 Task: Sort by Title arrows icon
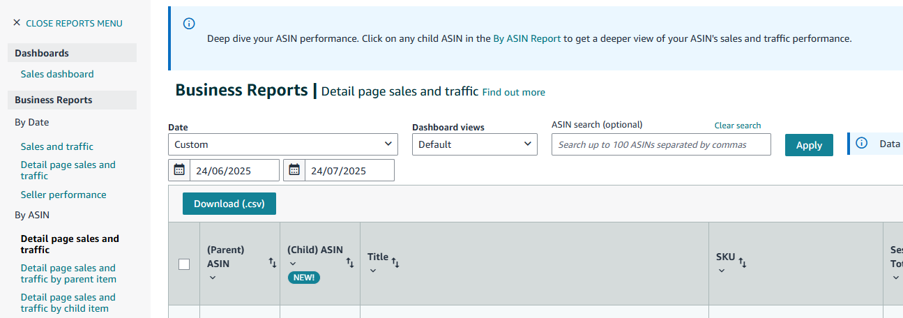tap(395, 263)
